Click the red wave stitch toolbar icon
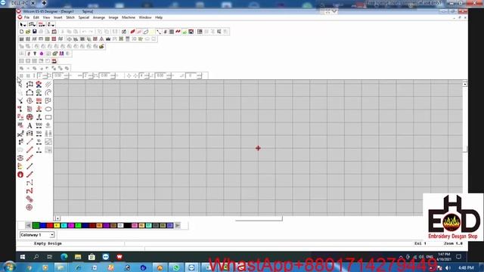This screenshot has width=484, height=272. click(x=178, y=32)
